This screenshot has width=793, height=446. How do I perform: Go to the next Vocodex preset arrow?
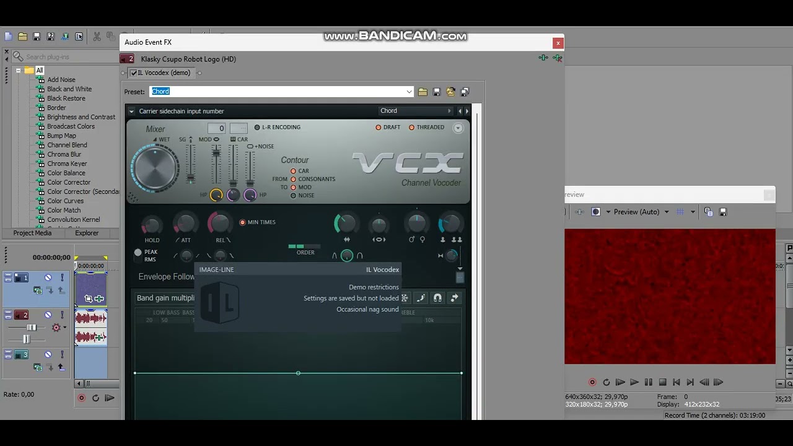tap(467, 111)
